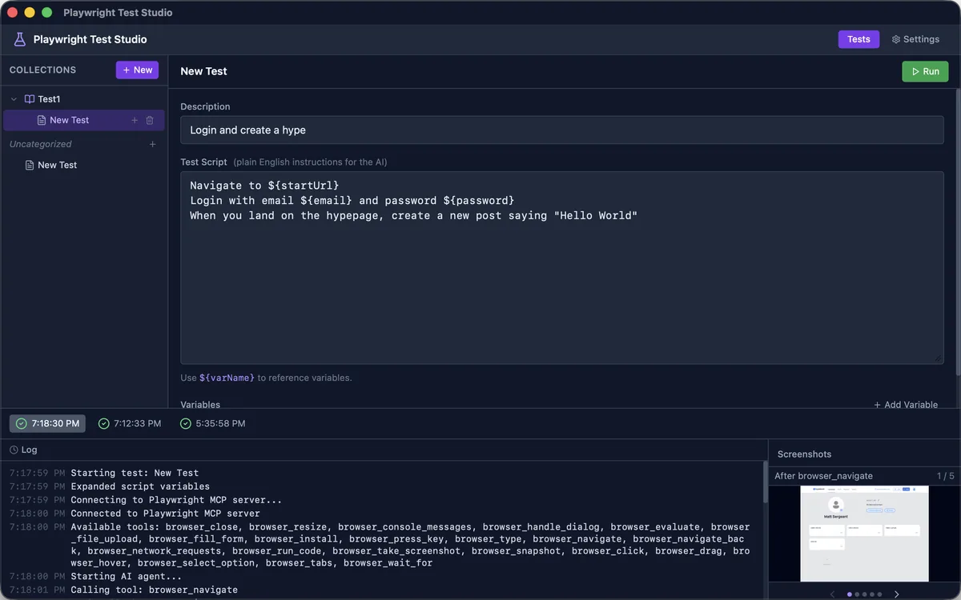Click the "Available tools" log entry

click(410, 545)
